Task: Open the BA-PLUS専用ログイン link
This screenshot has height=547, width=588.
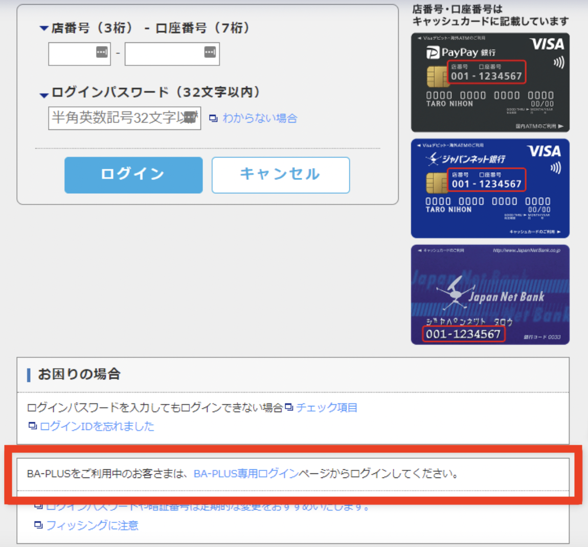Action: coord(246,474)
